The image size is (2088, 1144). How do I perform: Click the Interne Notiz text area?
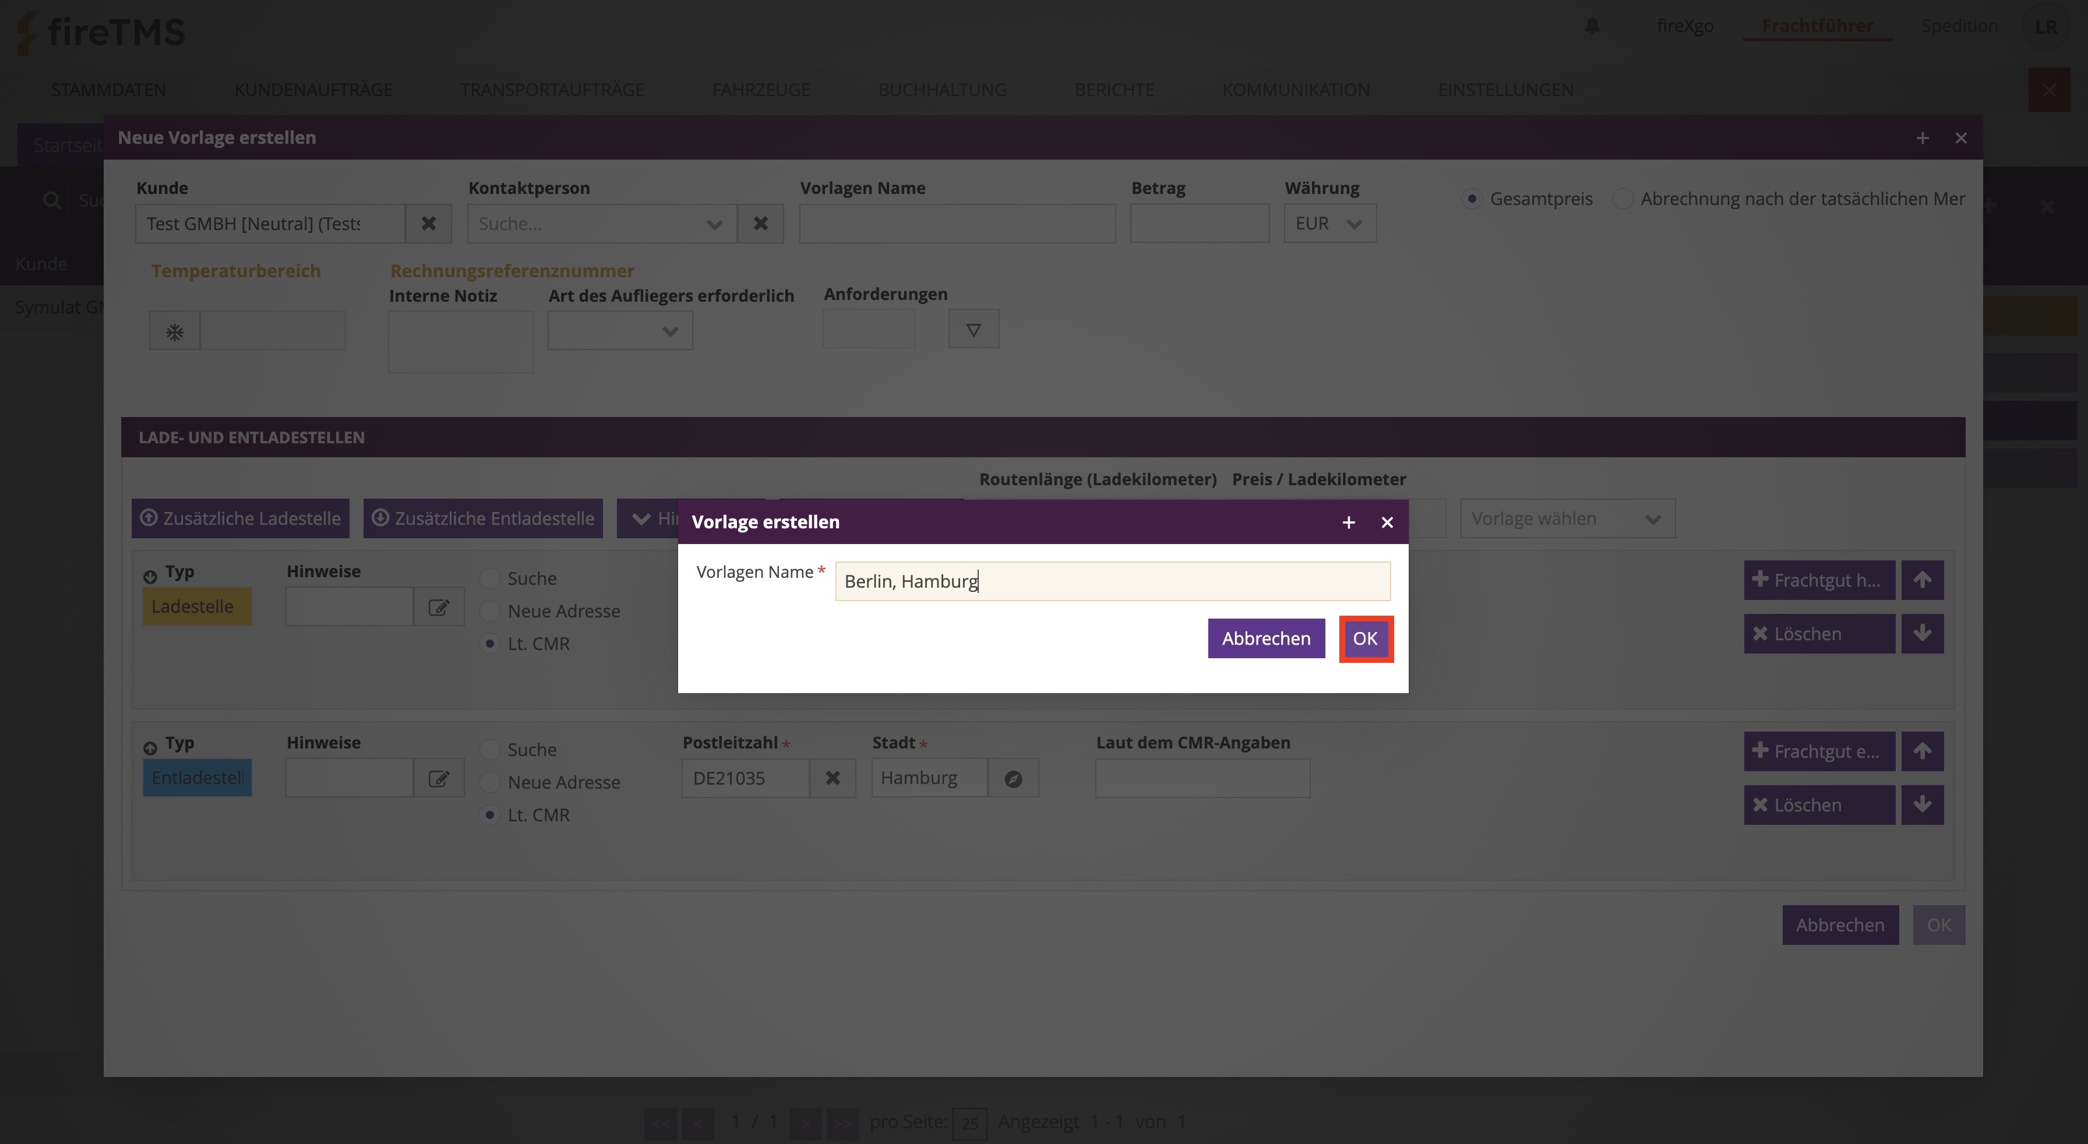pos(460,342)
